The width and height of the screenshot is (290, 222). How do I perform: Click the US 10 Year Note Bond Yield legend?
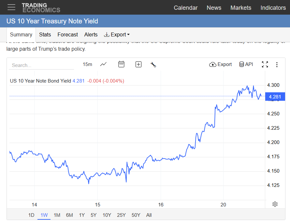coord(40,81)
